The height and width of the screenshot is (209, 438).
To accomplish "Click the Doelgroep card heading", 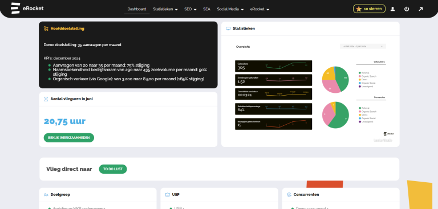I will coord(60,195).
